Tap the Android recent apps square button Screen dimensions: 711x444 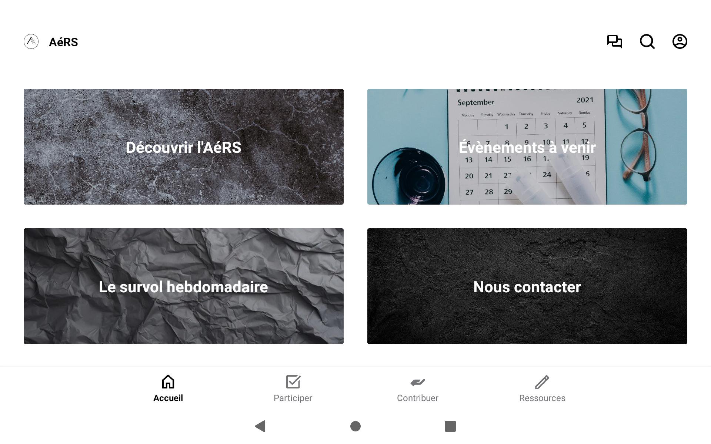450,426
